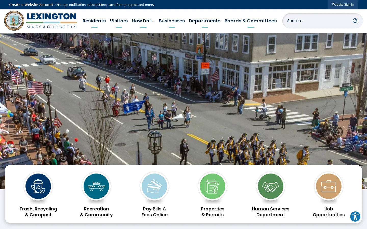Select the Properties & Permits text link
The image size is (367, 229).
coord(213,212)
